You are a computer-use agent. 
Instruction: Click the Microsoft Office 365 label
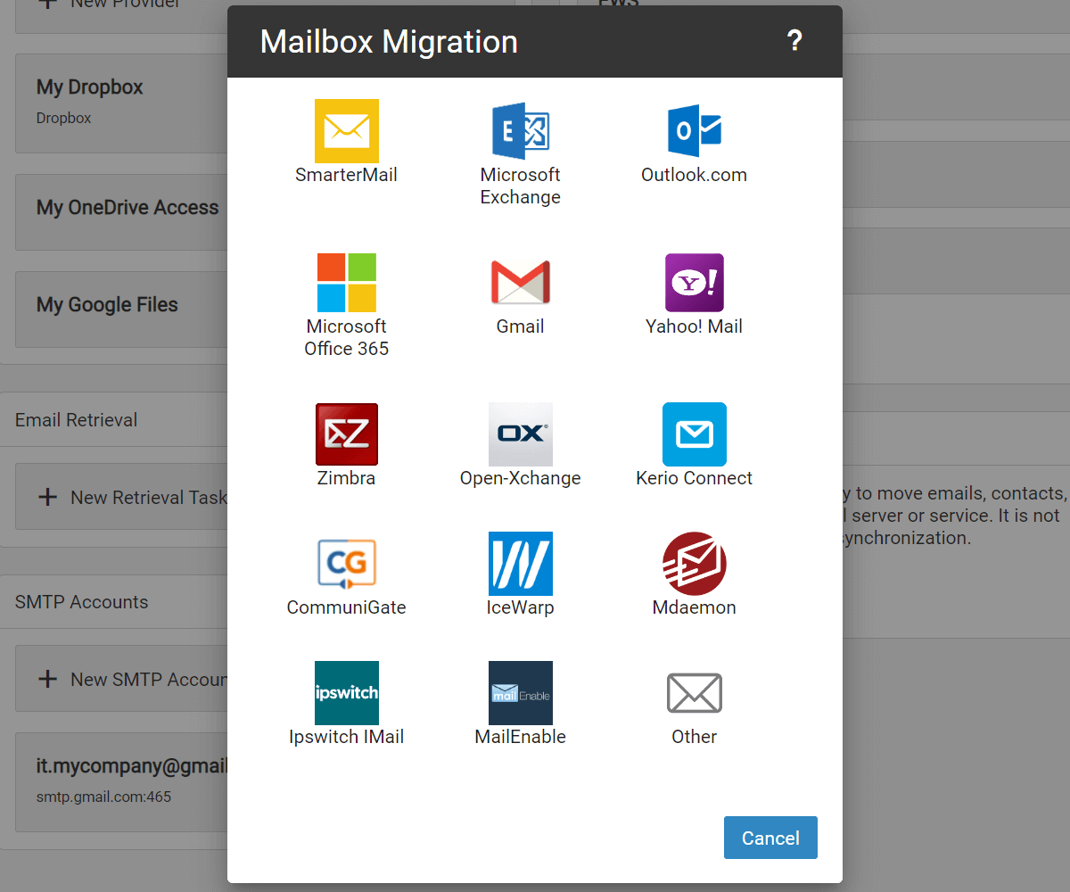(347, 337)
